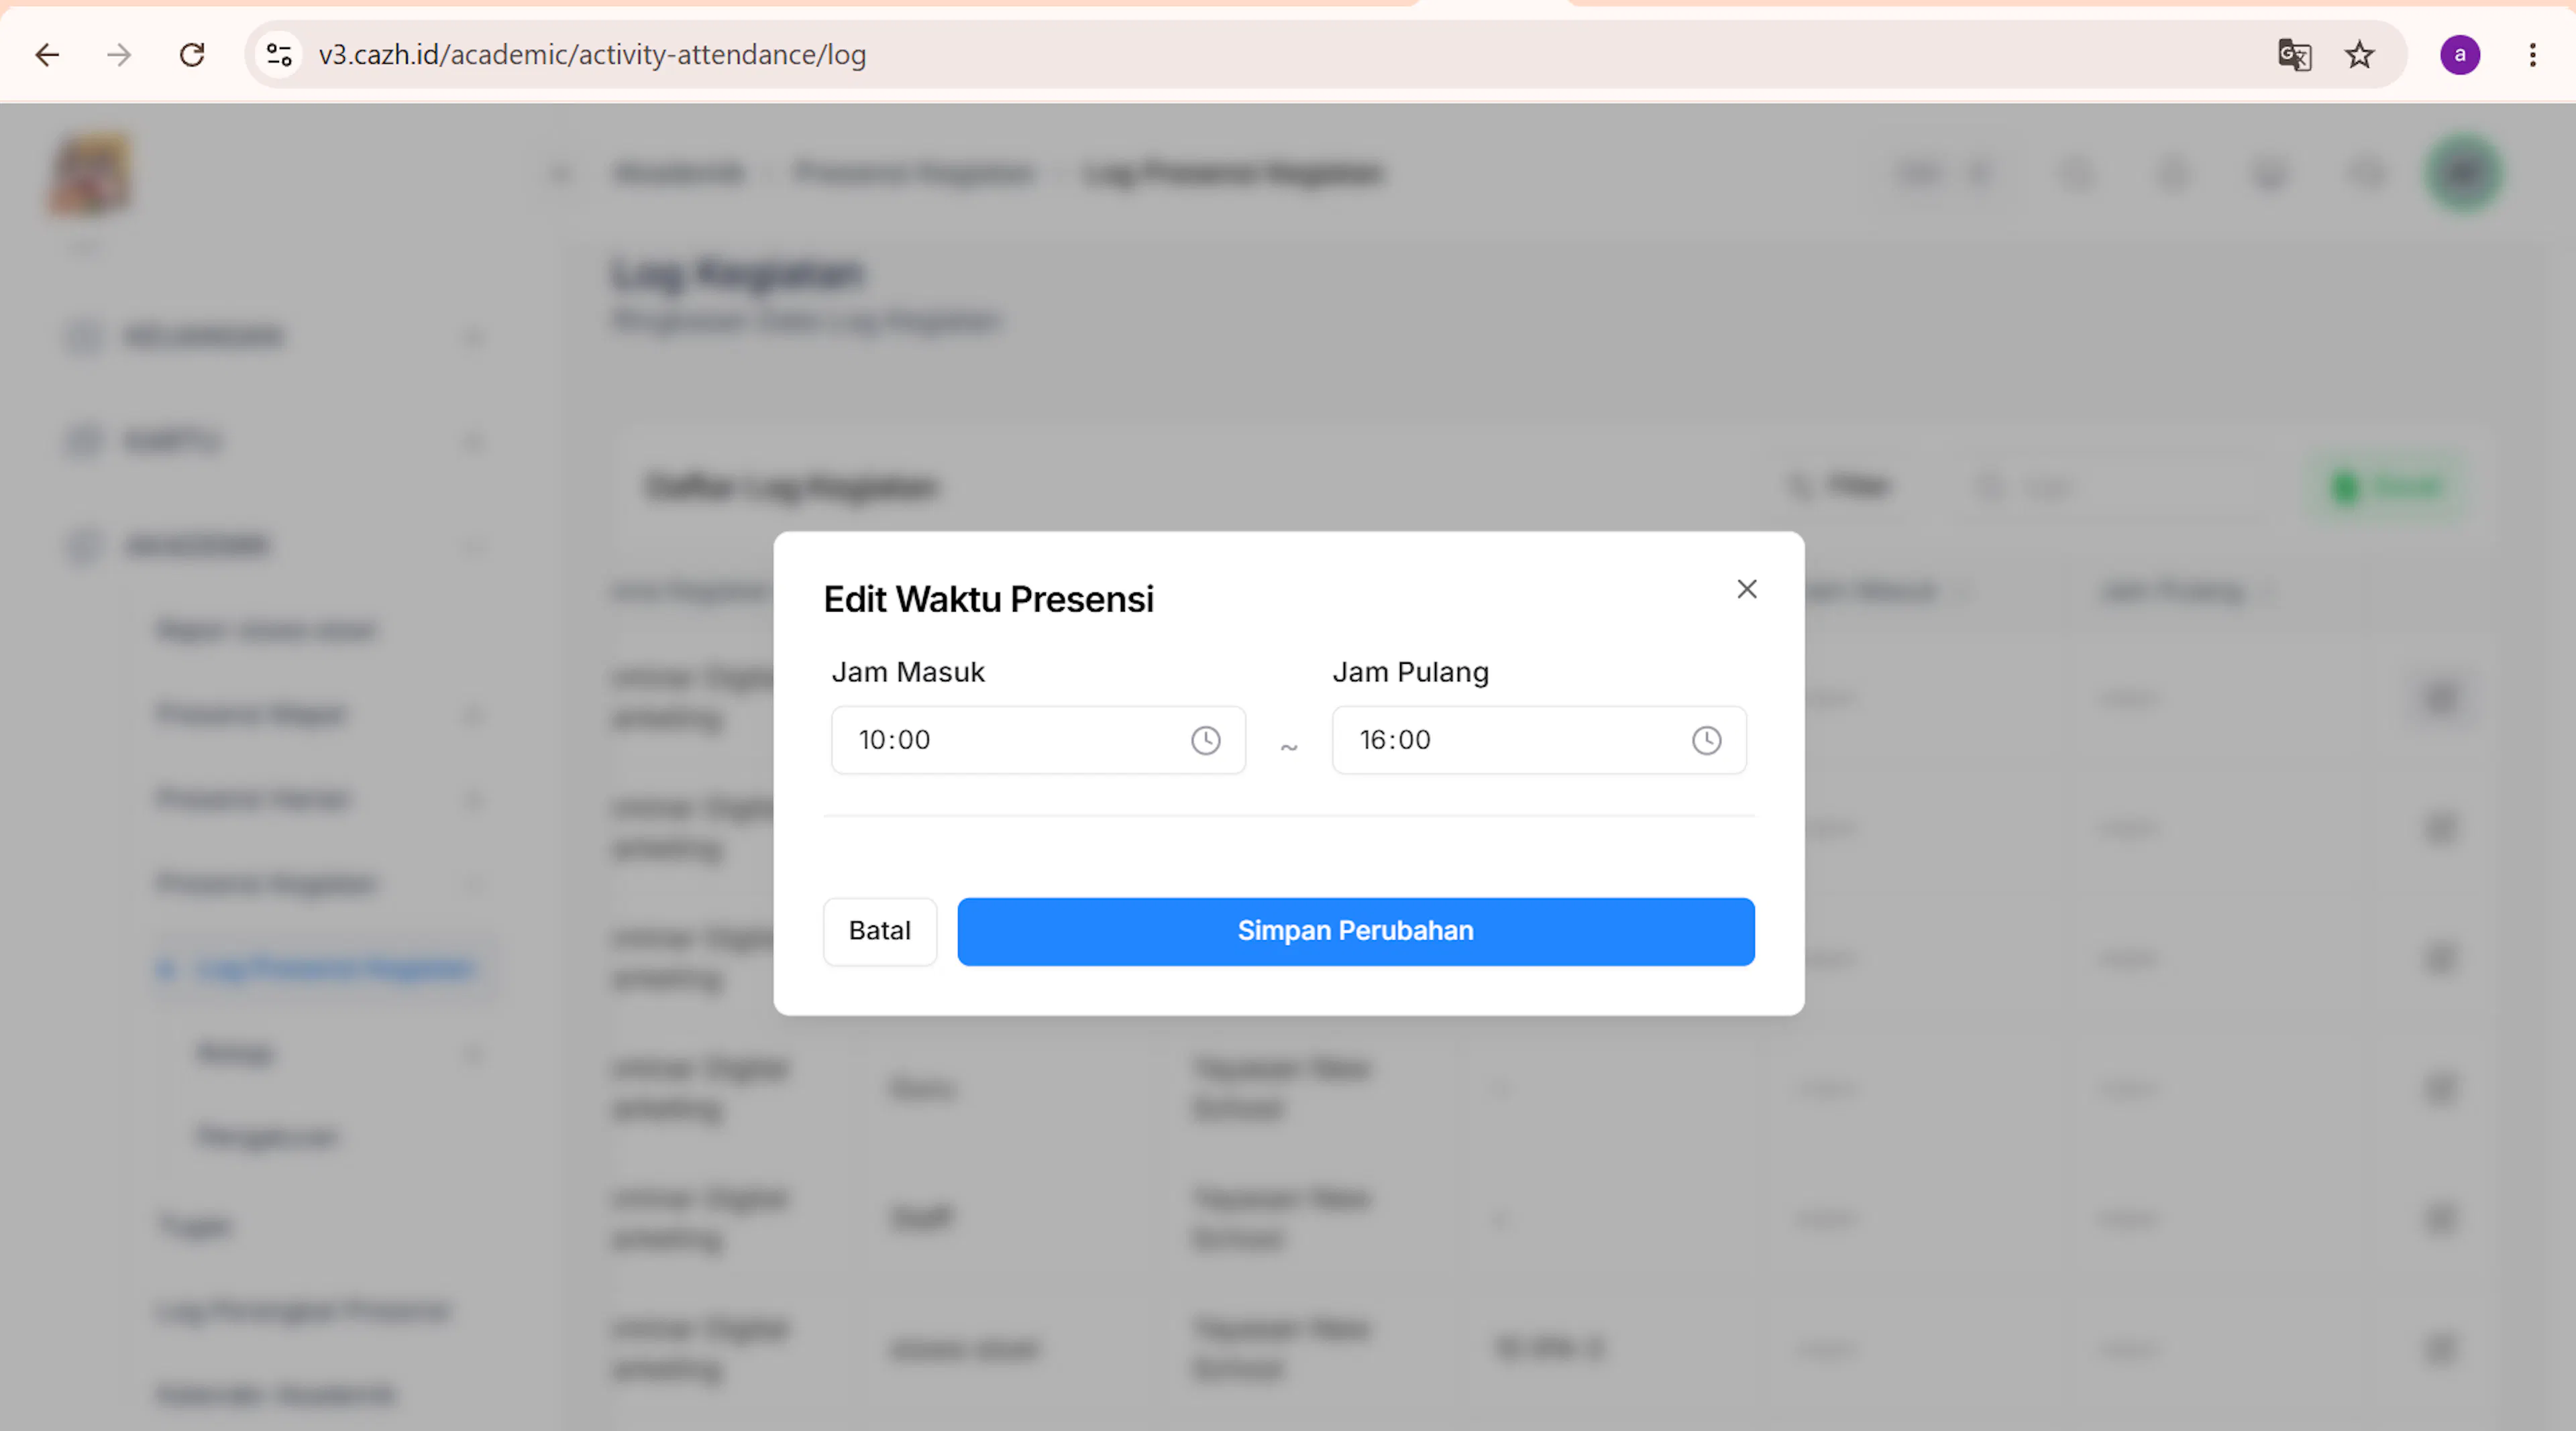Open the green user avatar in the header
The width and height of the screenshot is (2576, 1431).
(x=2463, y=174)
